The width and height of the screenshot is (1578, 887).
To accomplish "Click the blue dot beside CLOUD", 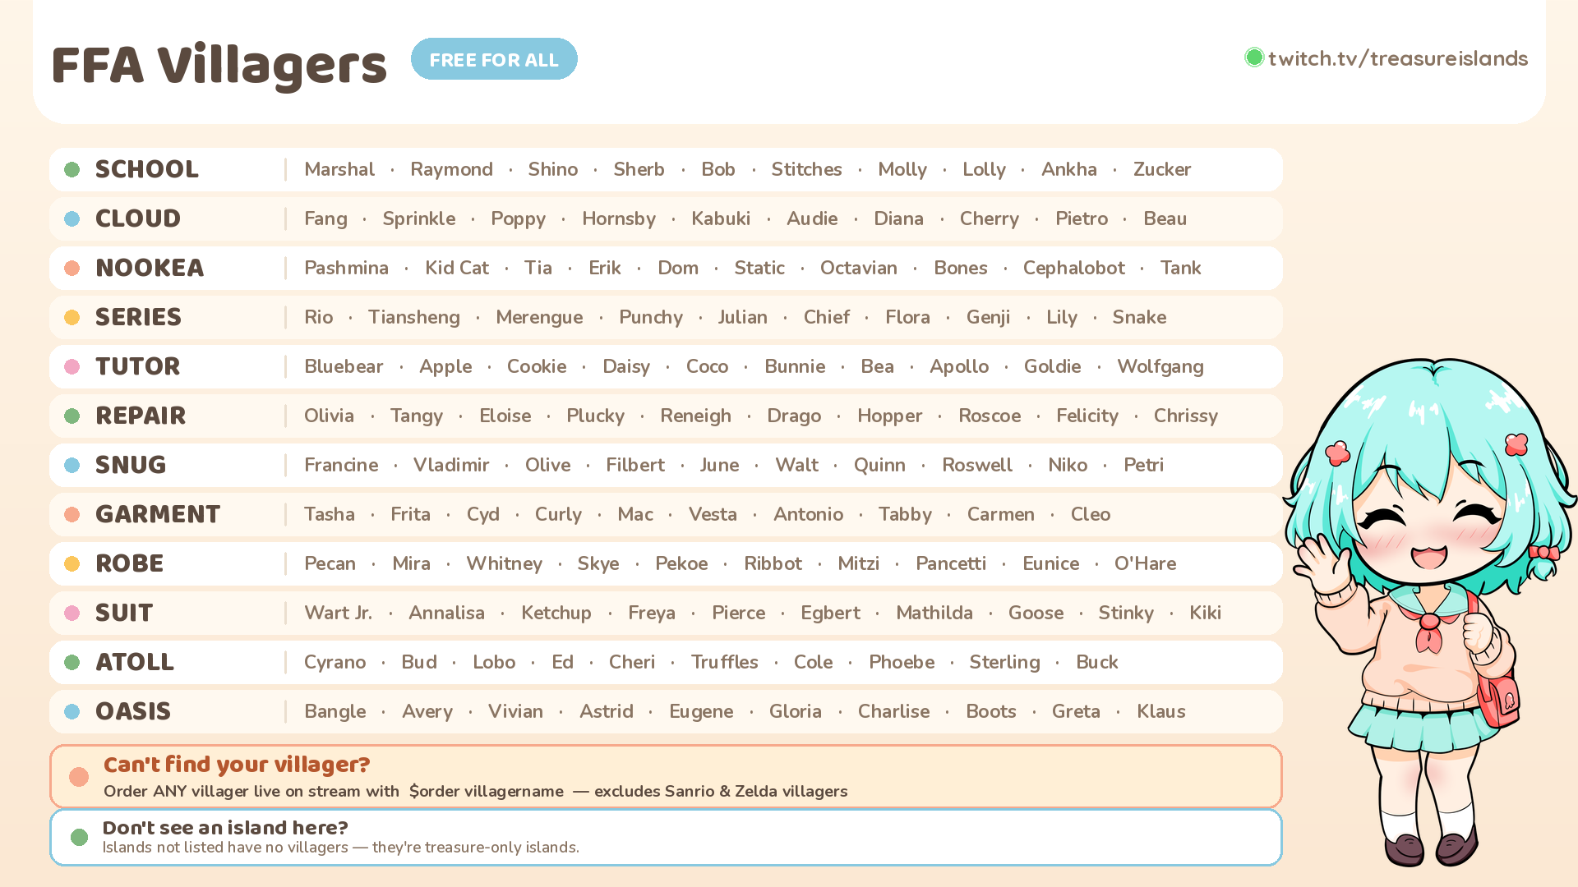I will 72,218.
